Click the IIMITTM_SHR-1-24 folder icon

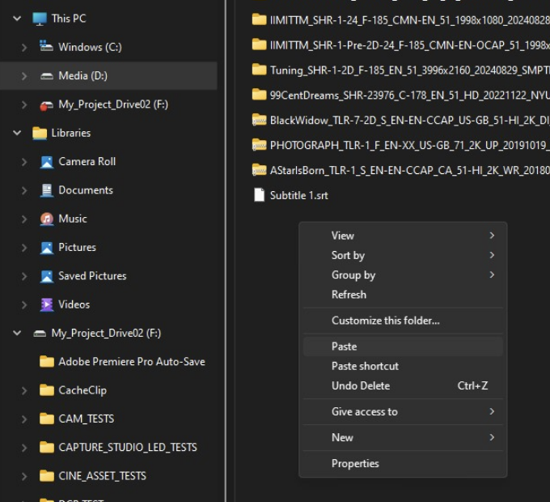click(259, 19)
